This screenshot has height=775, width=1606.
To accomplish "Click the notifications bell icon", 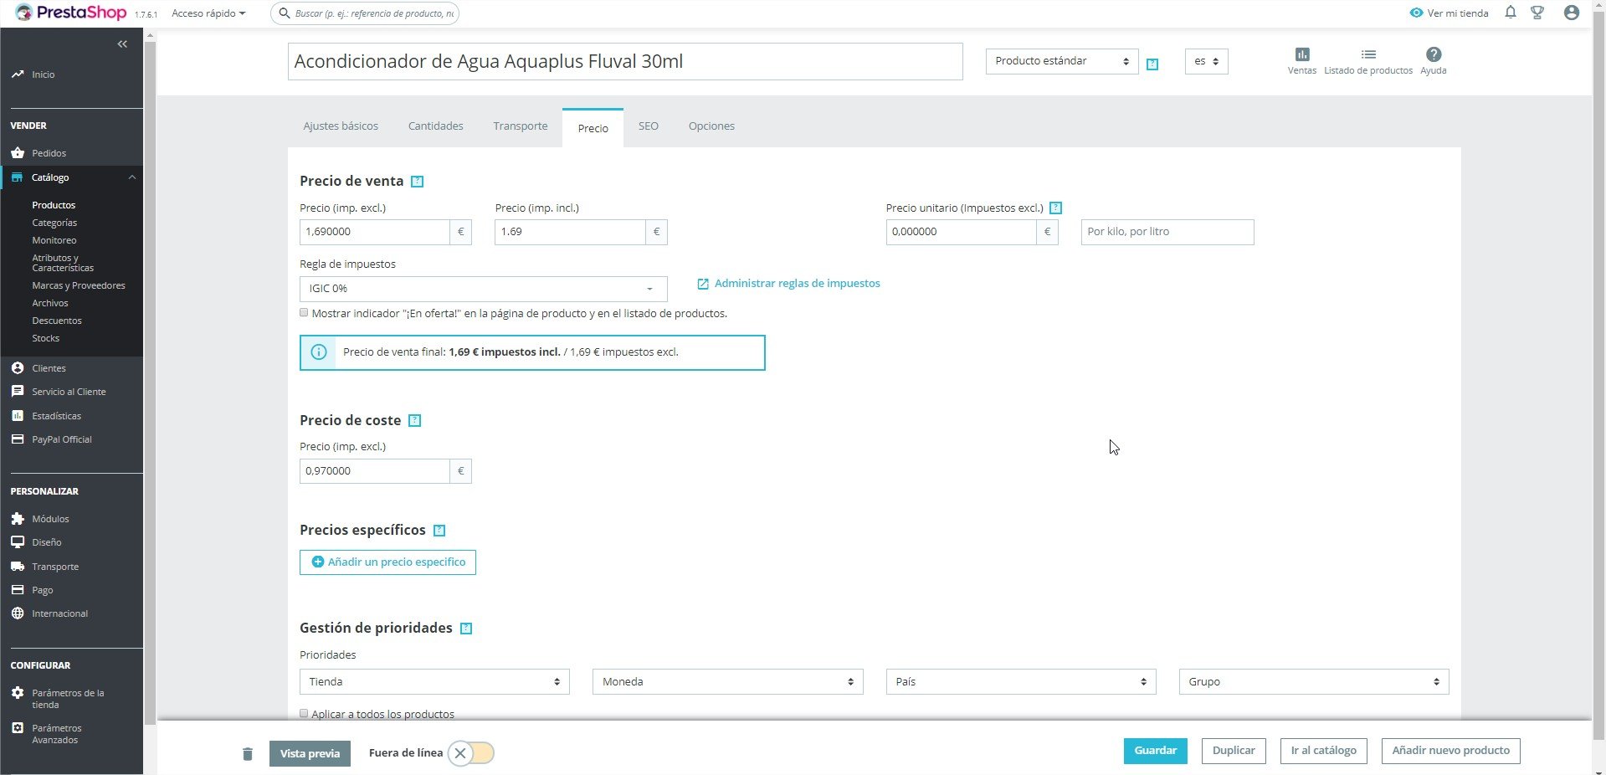I will pyautogui.click(x=1510, y=13).
